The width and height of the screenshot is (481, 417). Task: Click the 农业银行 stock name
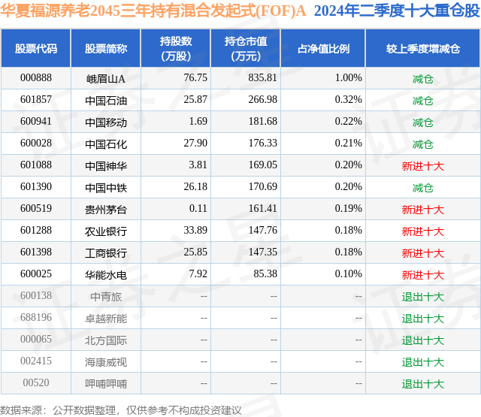[x=106, y=231]
